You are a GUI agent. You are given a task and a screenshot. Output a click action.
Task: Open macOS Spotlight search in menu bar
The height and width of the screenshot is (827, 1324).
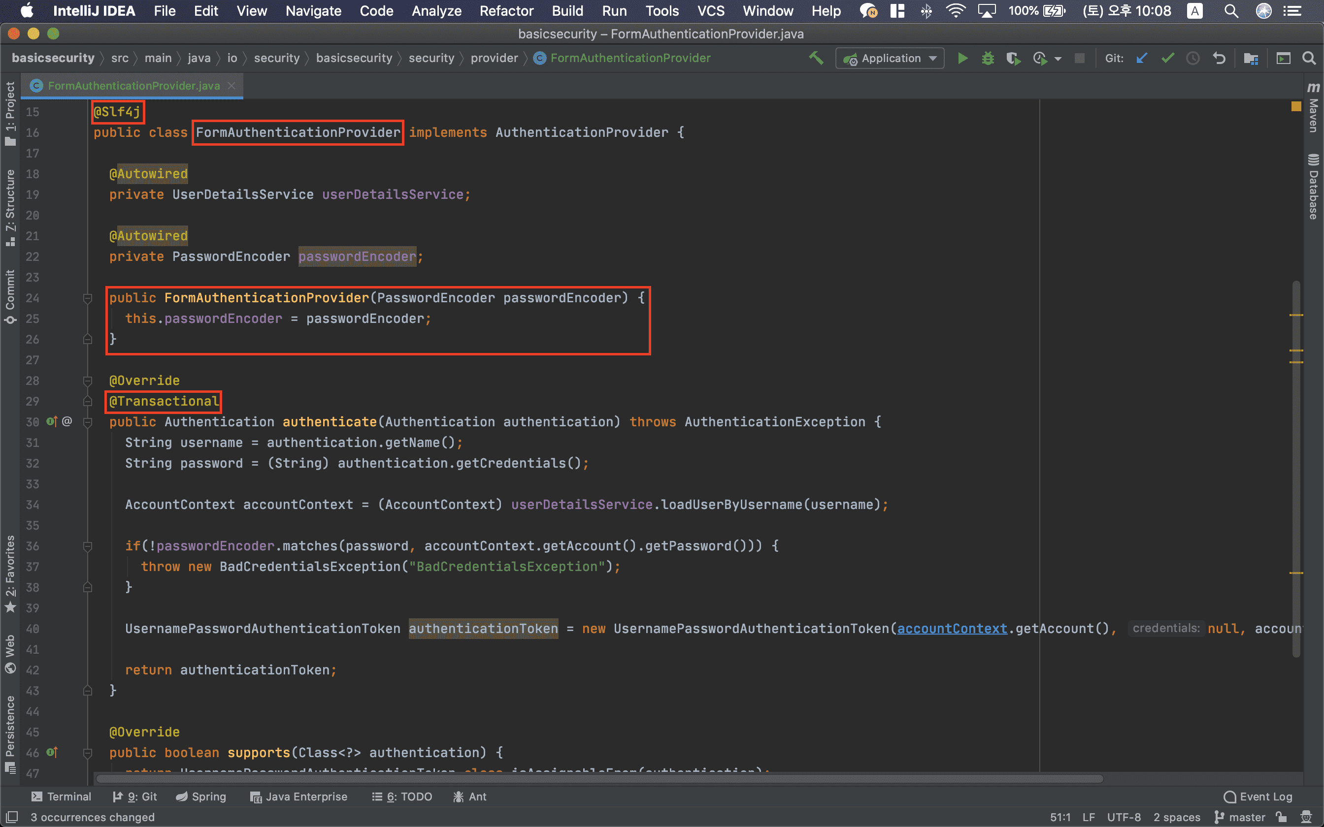[x=1231, y=11]
